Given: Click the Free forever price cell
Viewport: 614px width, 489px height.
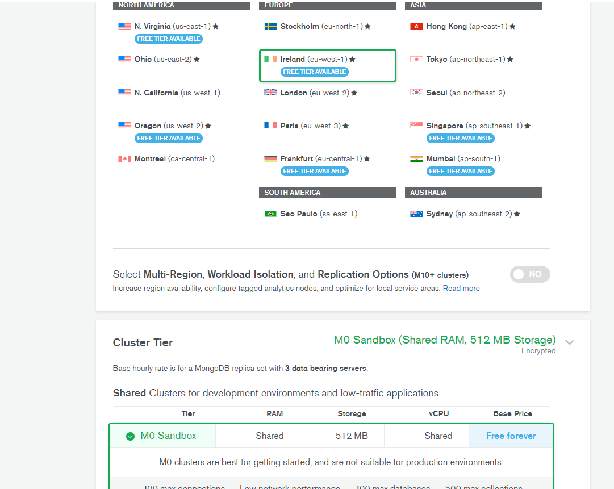Looking at the screenshot, I should (511, 436).
